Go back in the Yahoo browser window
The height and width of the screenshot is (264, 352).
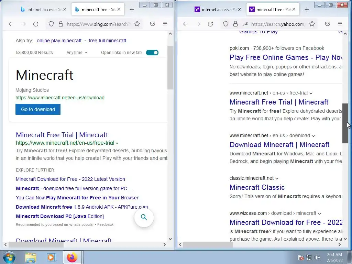[185, 24]
